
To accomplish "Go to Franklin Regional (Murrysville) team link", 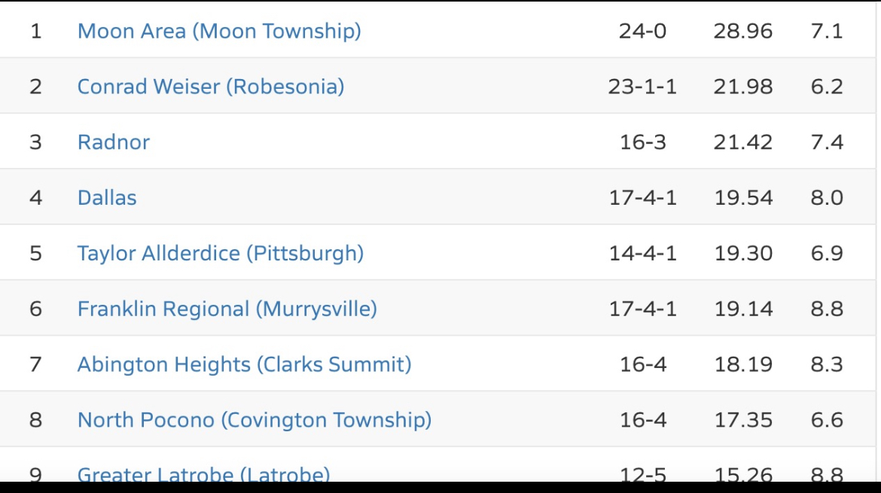I will click(227, 309).
